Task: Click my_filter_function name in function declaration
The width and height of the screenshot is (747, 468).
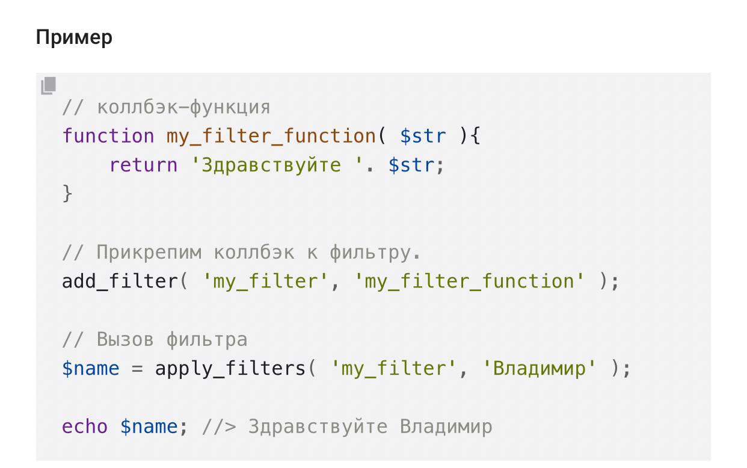Action: point(271,136)
